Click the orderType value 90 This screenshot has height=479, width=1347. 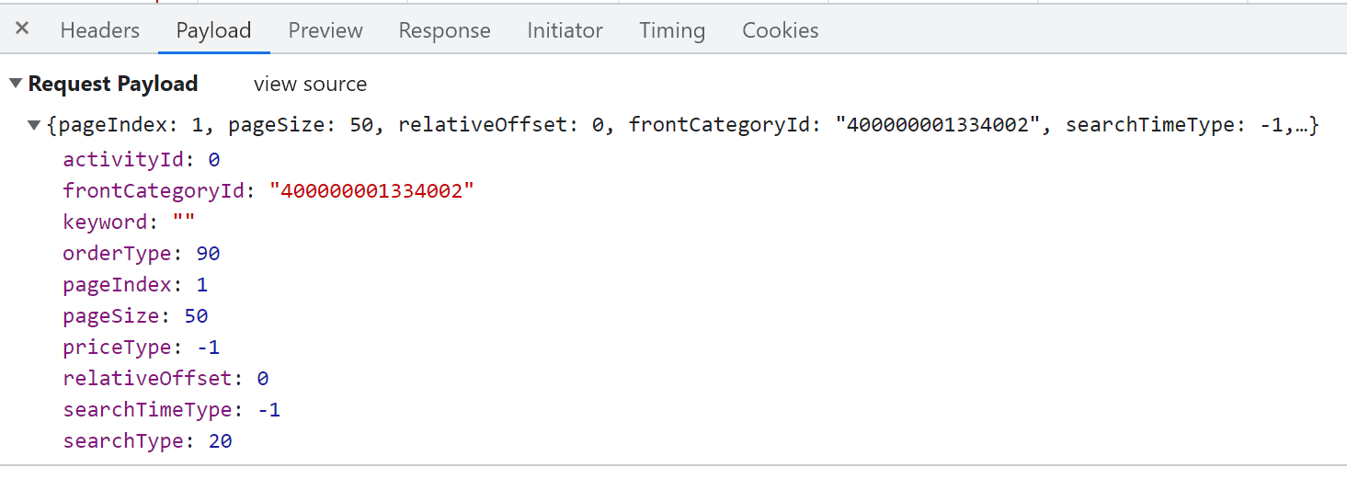click(x=208, y=254)
